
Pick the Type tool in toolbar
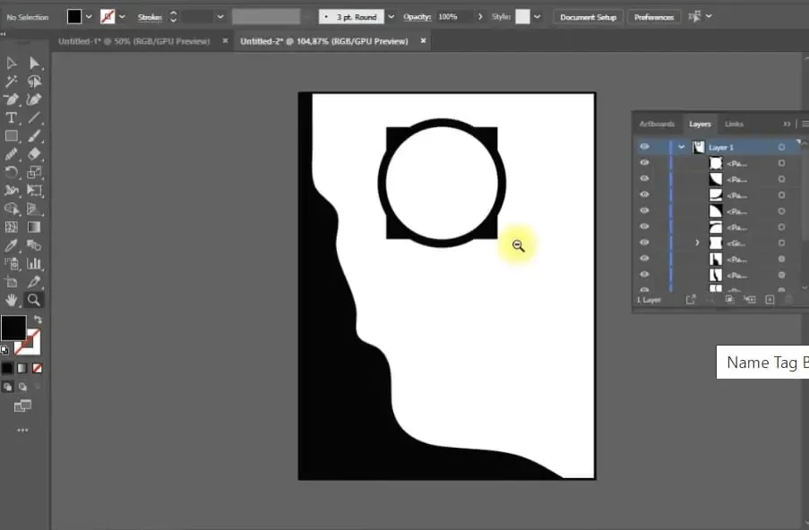[x=12, y=117]
